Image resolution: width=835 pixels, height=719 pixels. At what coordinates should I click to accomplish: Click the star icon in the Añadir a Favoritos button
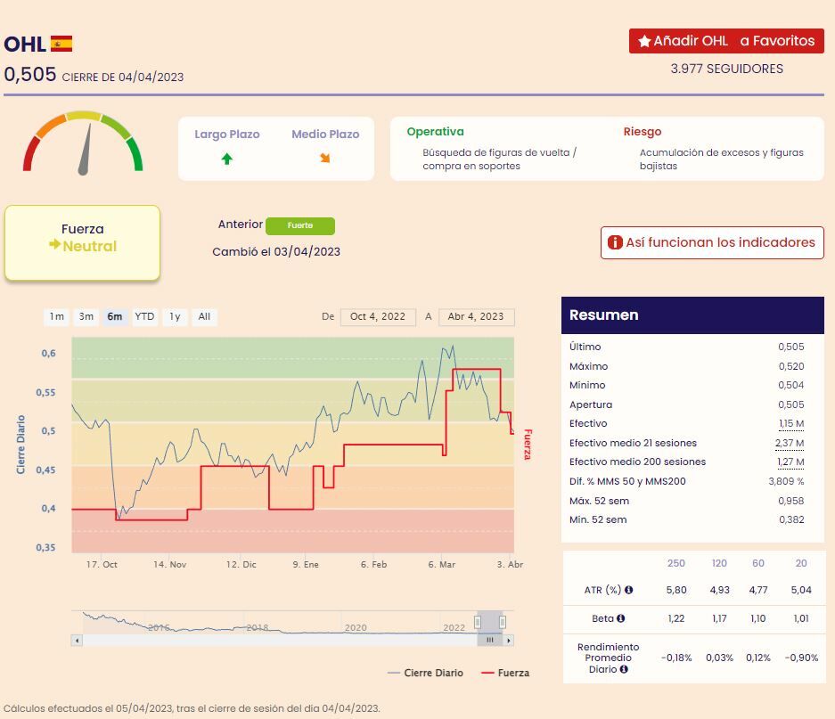click(x=644, y=41)
